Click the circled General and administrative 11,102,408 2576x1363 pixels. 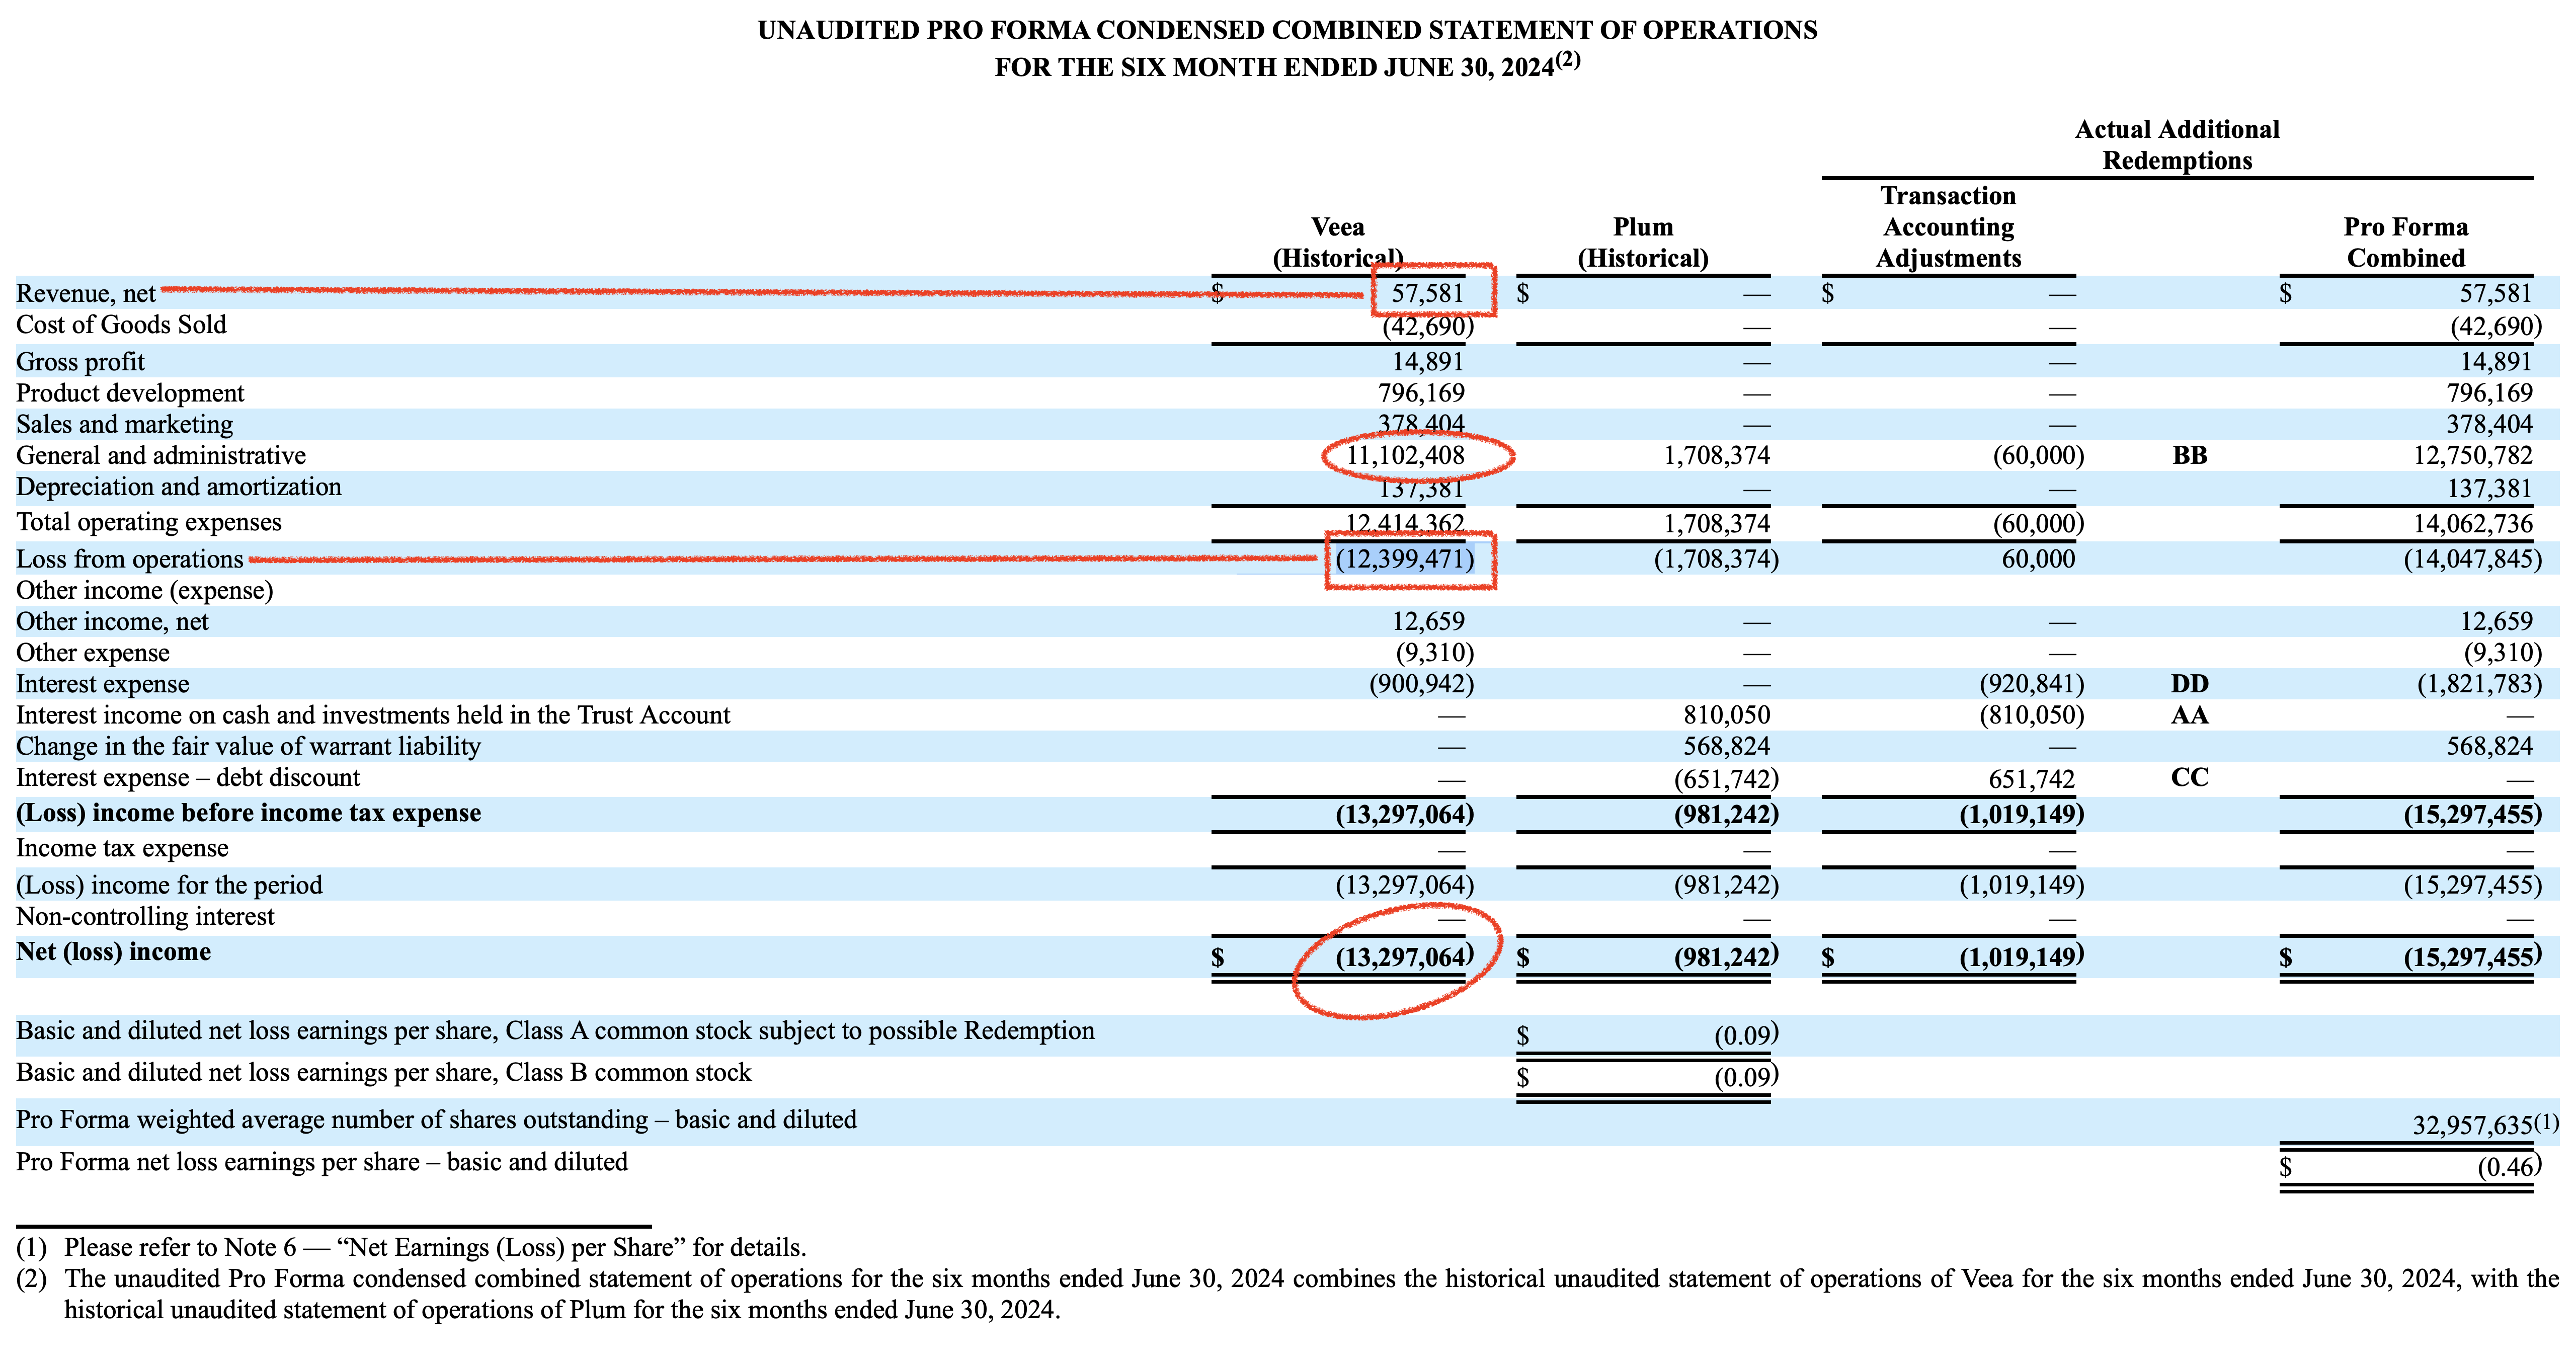1405,456
